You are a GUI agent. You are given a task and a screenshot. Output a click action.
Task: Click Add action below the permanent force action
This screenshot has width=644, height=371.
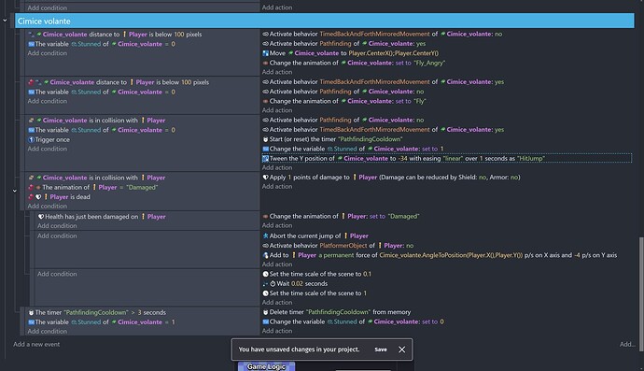277,264
